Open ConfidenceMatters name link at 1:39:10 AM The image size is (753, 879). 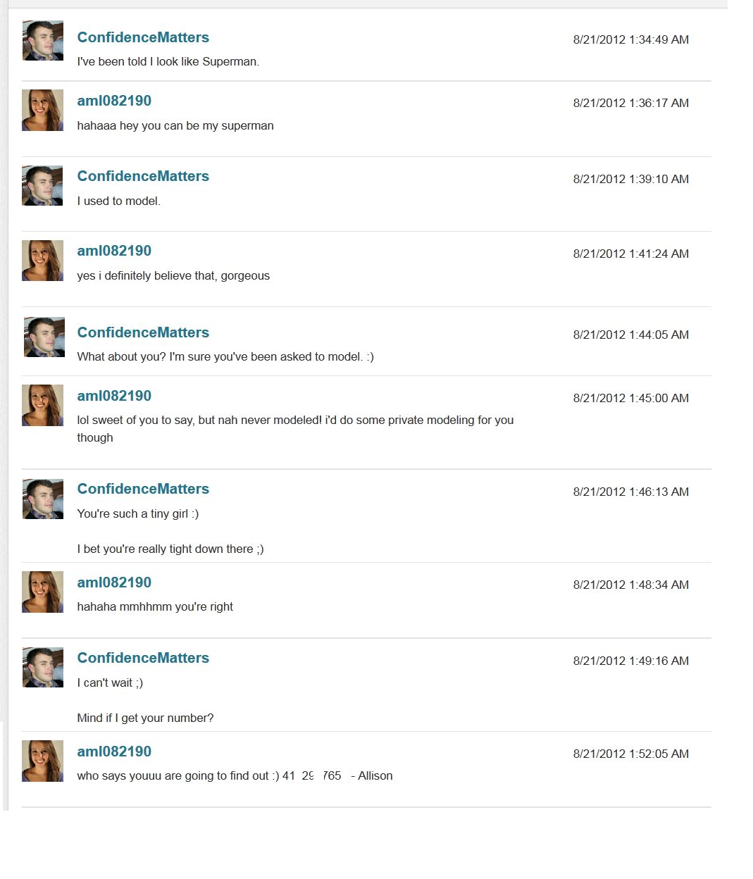pos(143,176)
